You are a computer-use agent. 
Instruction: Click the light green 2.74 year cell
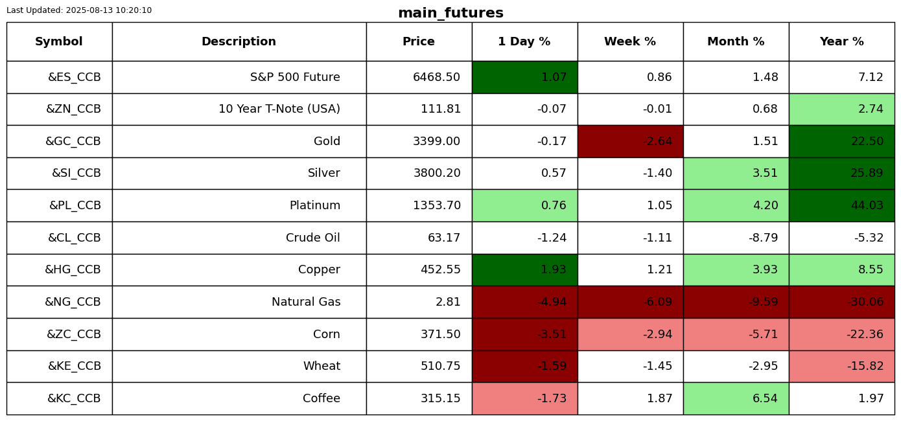tap(841, 109)
